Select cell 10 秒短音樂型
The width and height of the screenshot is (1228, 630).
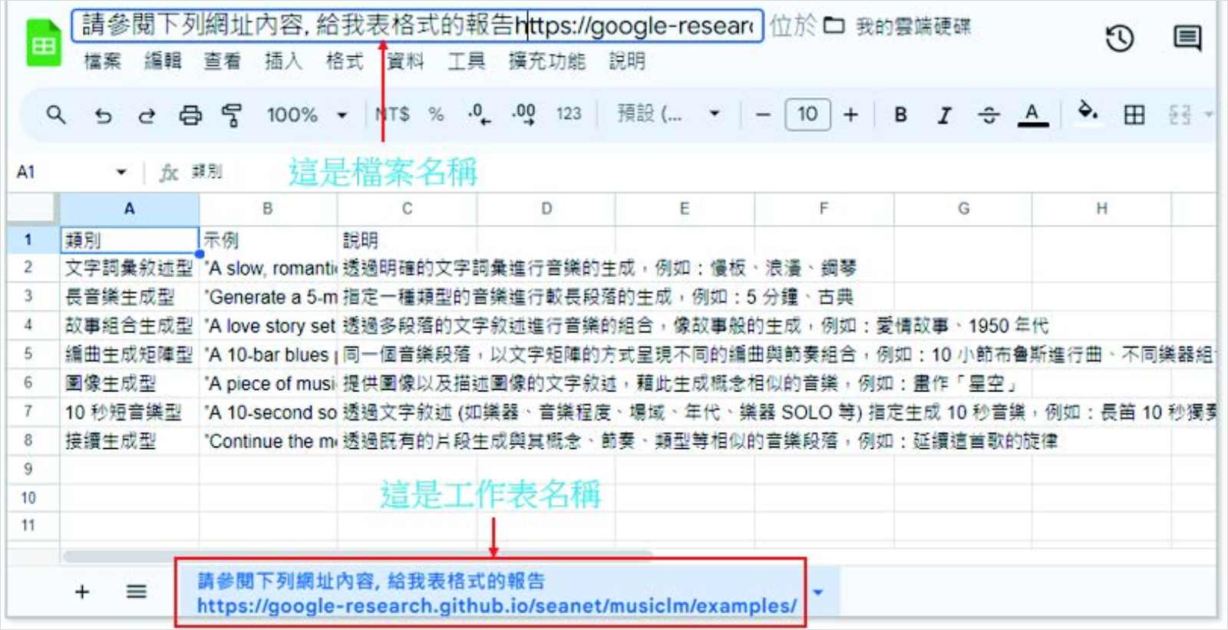pyautogui.click(x=130, y=412)
